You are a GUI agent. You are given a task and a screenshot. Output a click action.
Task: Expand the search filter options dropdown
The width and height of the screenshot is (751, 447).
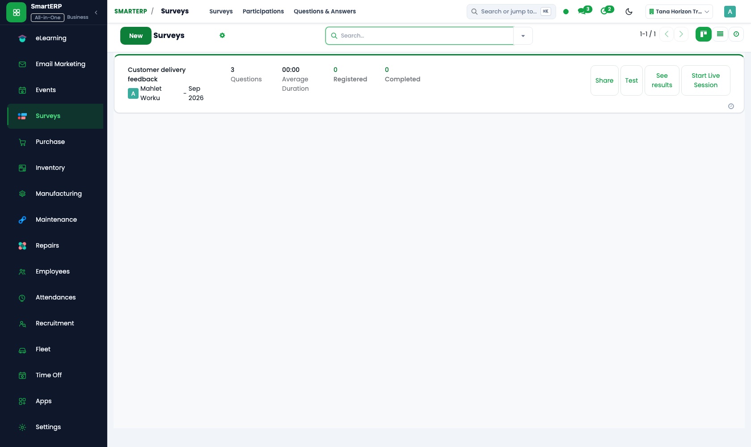coord(523,36)
